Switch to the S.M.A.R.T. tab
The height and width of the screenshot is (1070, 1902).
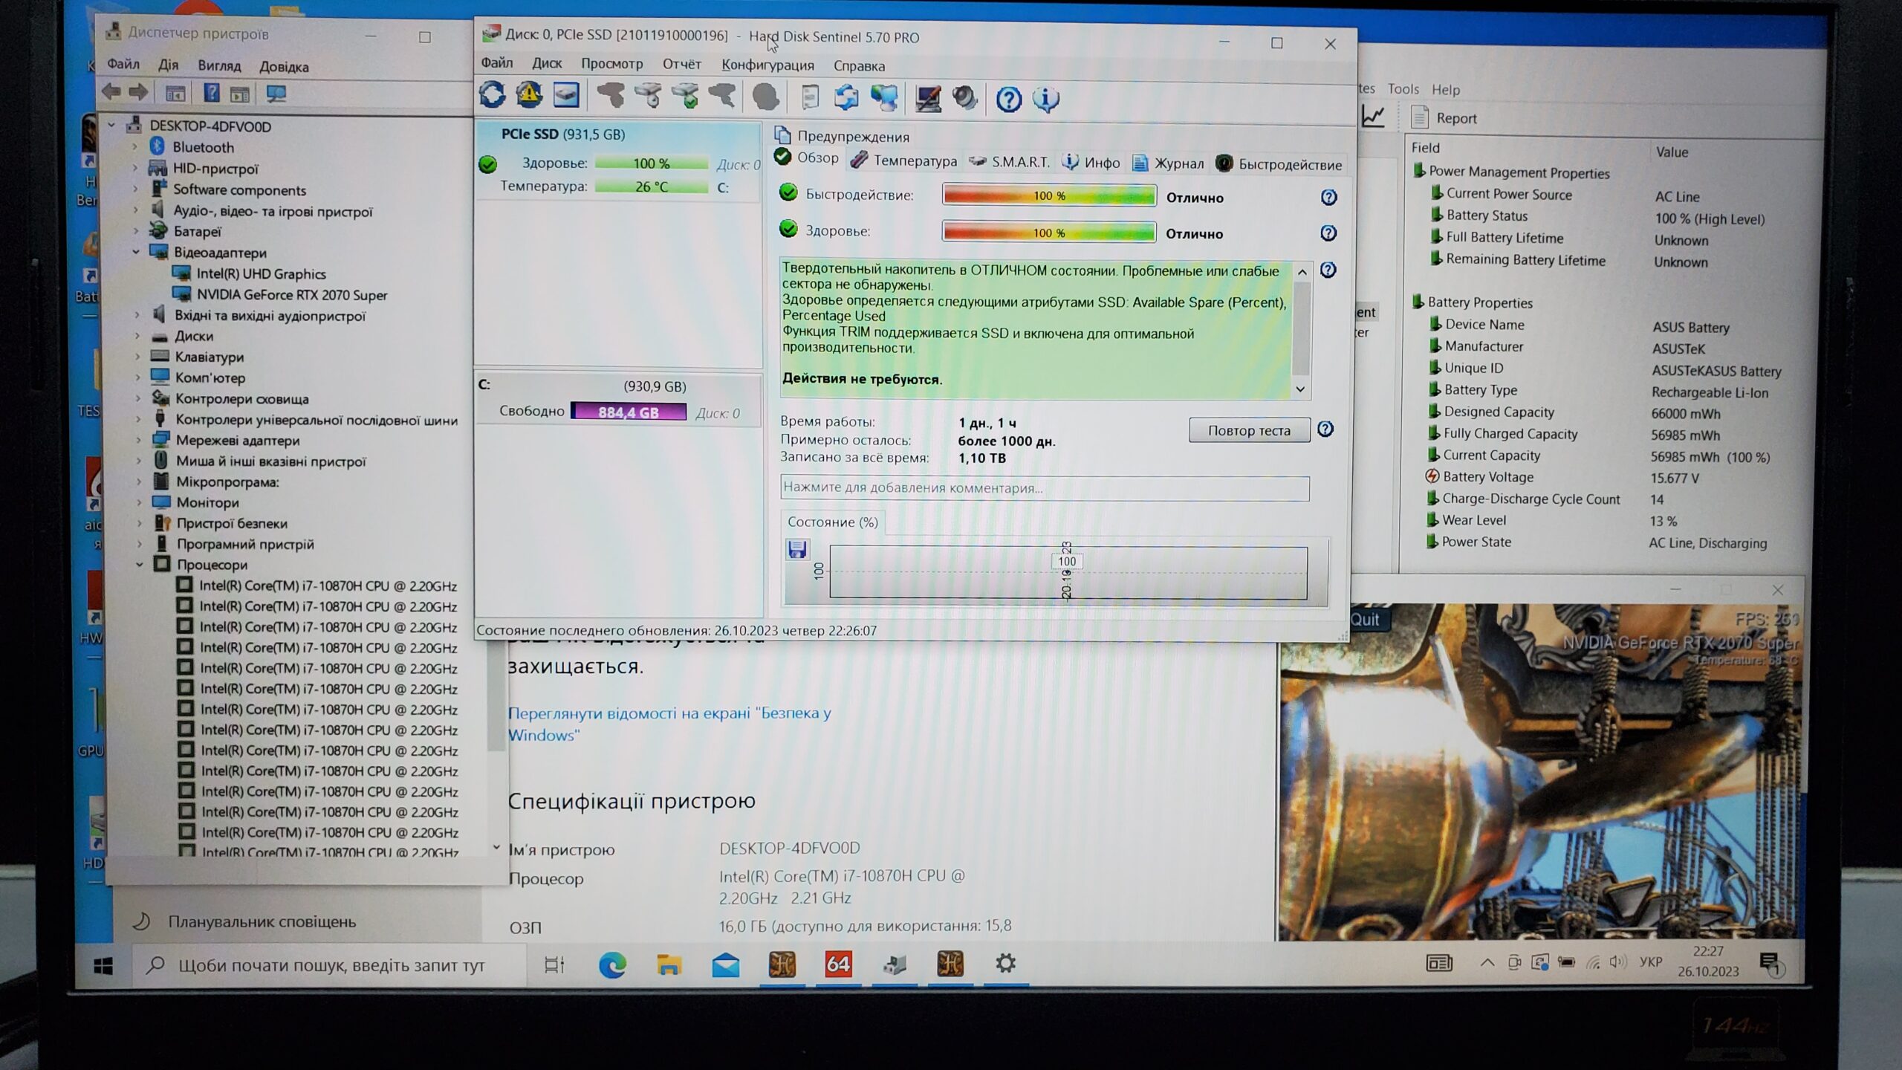pyautogui.click(x=1019, y=162)
